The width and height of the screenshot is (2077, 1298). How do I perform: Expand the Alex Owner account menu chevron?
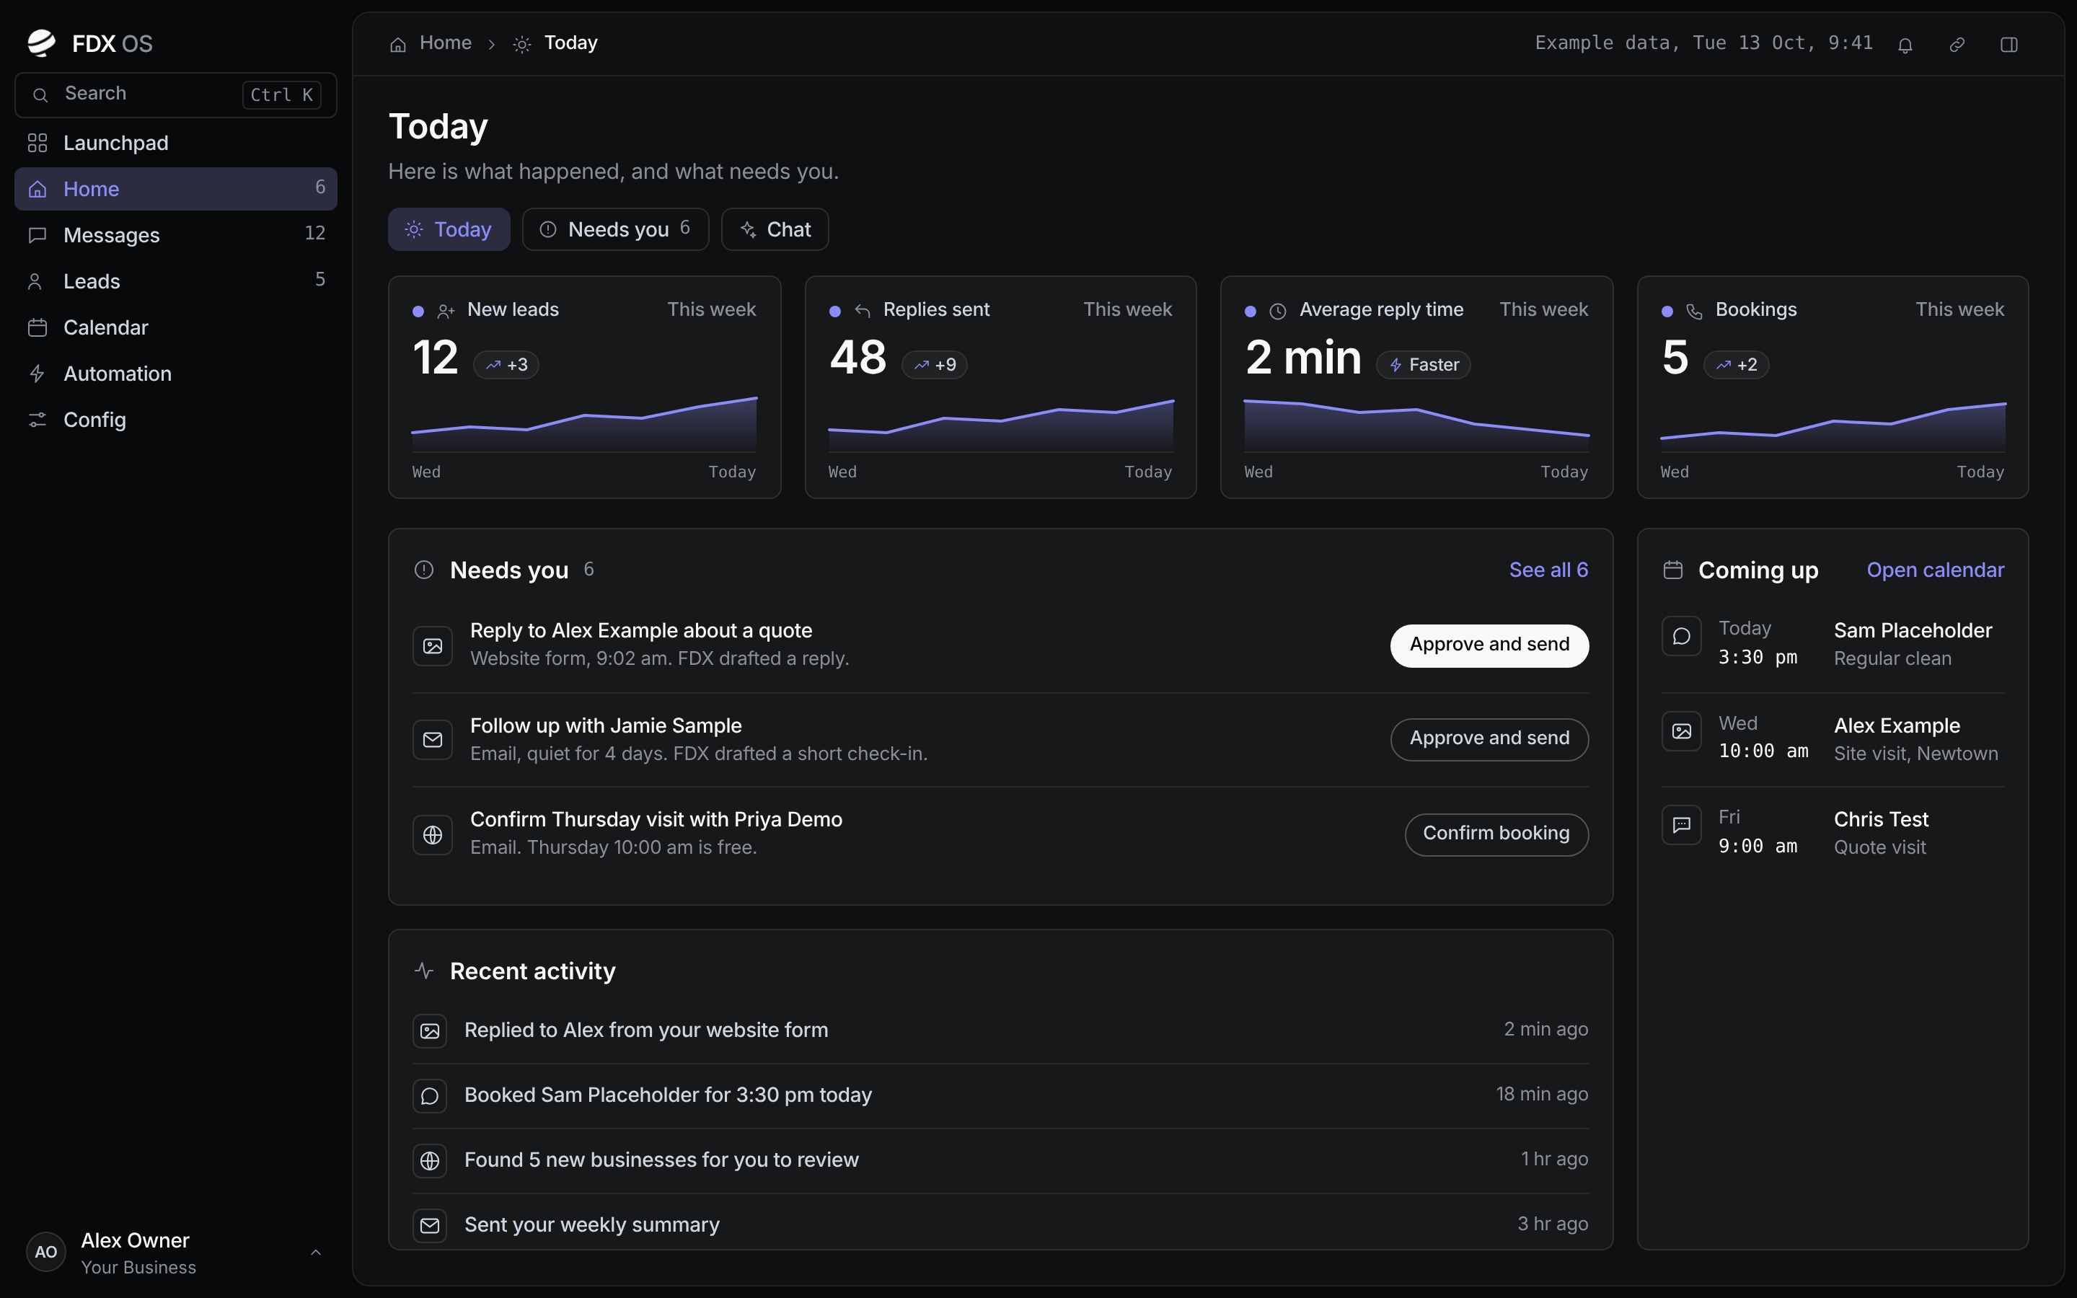click(x=316, y=1253)
